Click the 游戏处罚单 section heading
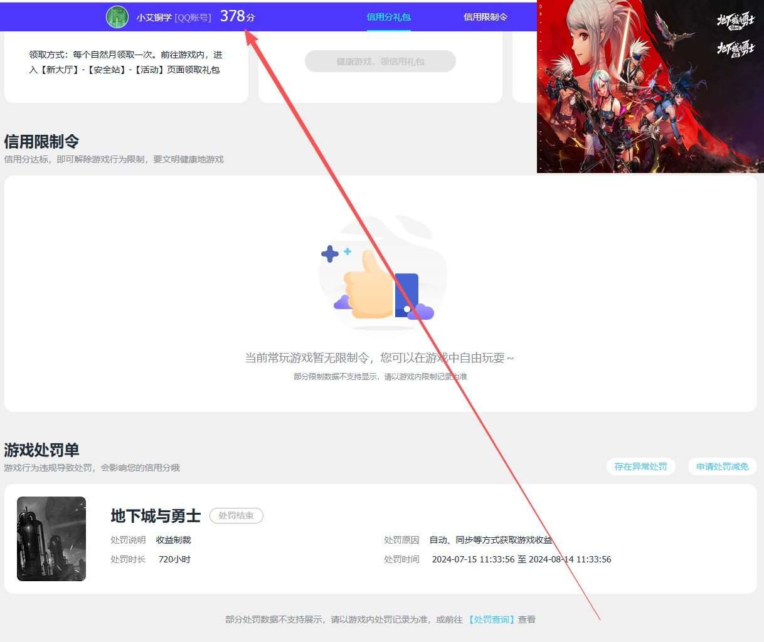764x642 pixels. click(41, 450)
